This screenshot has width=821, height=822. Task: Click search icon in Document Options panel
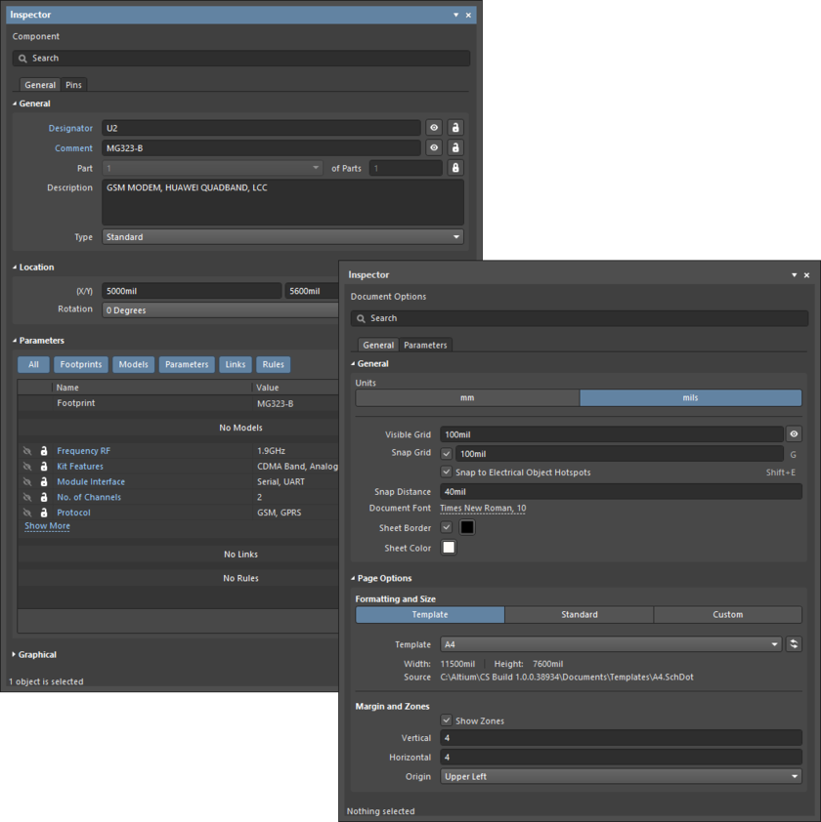point(361,318)
